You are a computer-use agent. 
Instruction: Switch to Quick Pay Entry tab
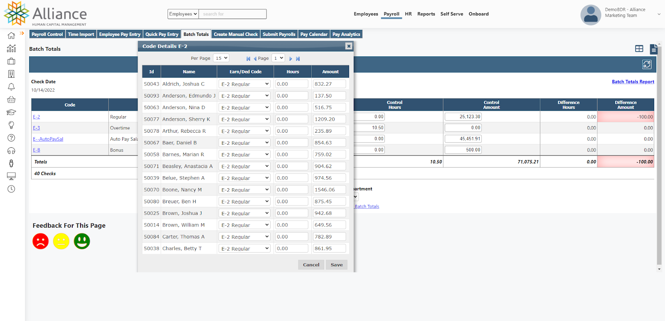point(162,34)
